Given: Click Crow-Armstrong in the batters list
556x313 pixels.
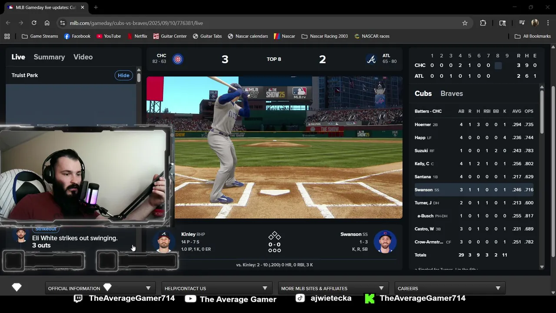Looking at the screenshot, I should (429, 242).
